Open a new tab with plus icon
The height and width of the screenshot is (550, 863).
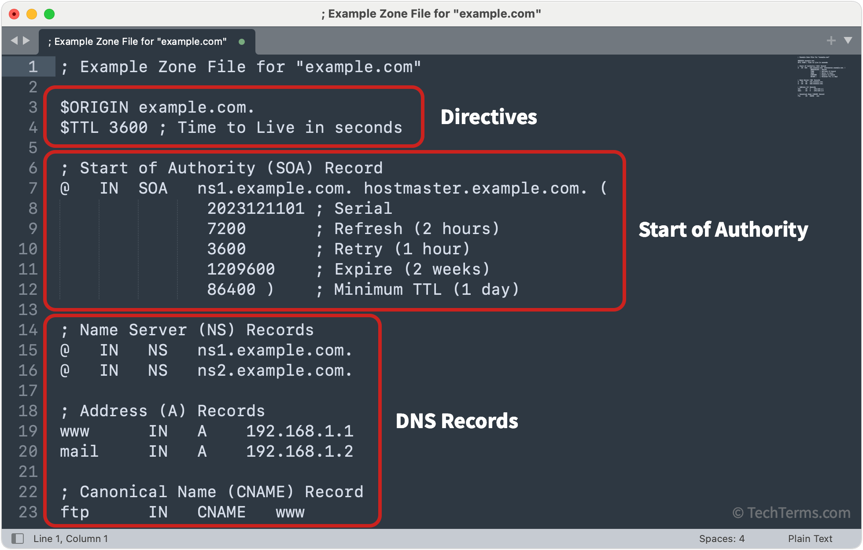831,40
